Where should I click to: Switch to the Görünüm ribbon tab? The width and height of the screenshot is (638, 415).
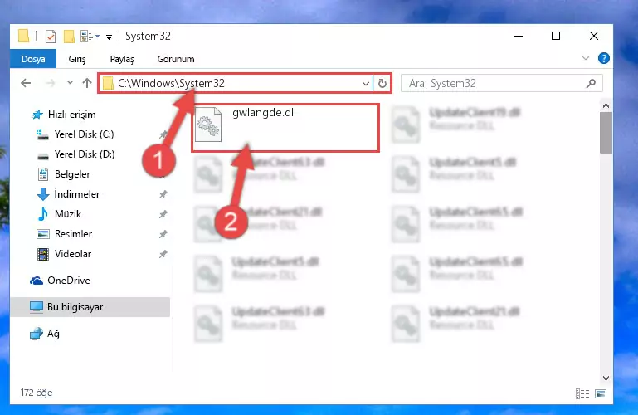pos(176,59)
